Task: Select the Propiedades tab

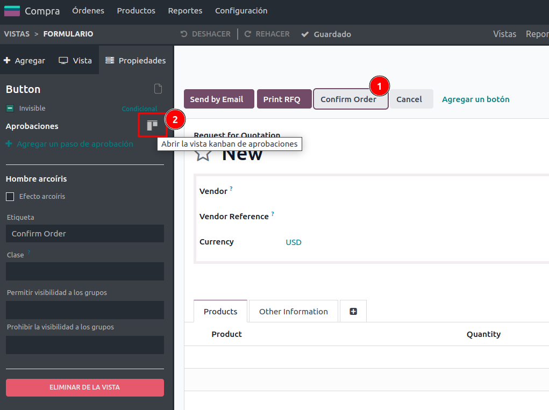Action: (x=136, y=61)
